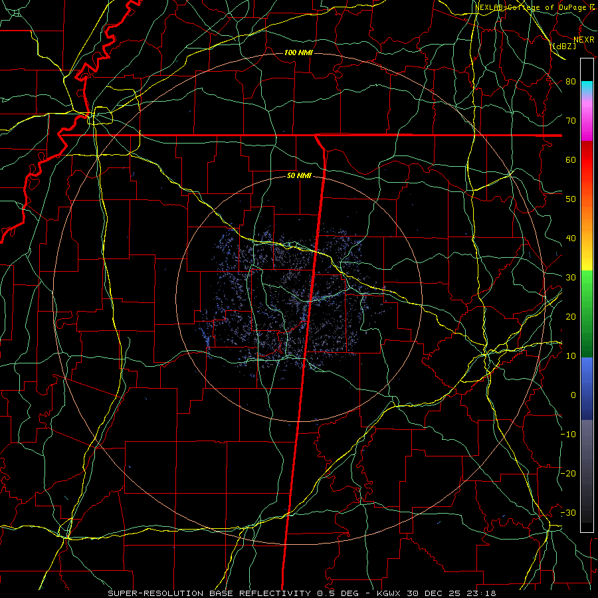Click the 80 value on the color scale
This screenshot has width=598, height=598.
point(571,82)
